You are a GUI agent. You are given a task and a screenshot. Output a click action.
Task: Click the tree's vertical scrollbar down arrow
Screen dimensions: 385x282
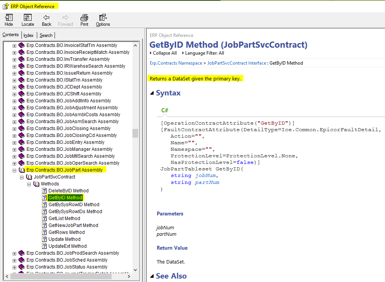[x=135, y=270]
